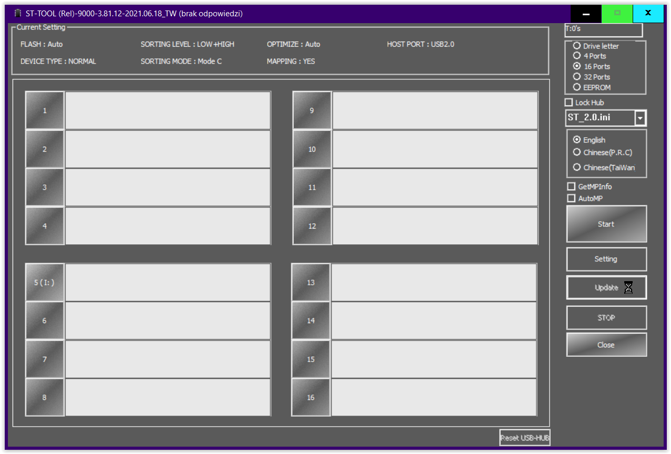Open the Setting button

[x=606, y=259]
